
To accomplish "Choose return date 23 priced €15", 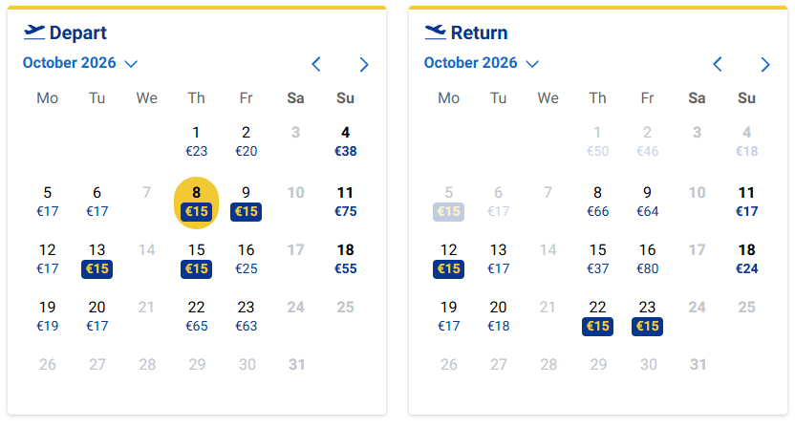I will 648,317.
